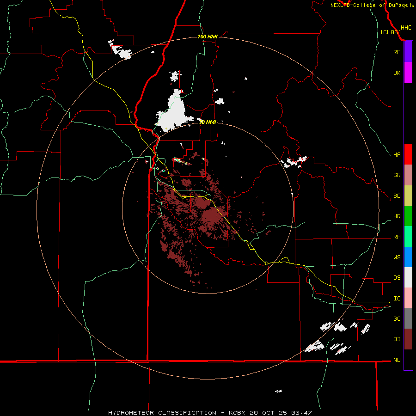Click the white DS legend color swatch
This screenshot has width=416, height=416.
pyautogui.click(x=408, y=277)
